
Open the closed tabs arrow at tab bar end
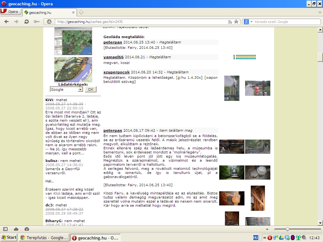pos(320,12)
